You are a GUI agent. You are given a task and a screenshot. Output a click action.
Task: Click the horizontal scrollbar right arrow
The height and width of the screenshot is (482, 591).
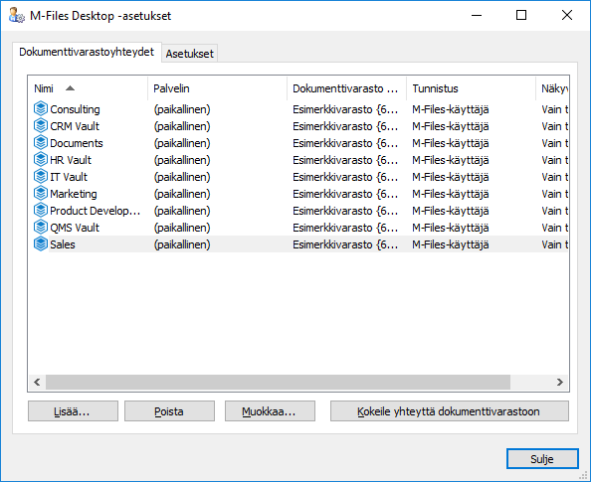tap(560, 383)
